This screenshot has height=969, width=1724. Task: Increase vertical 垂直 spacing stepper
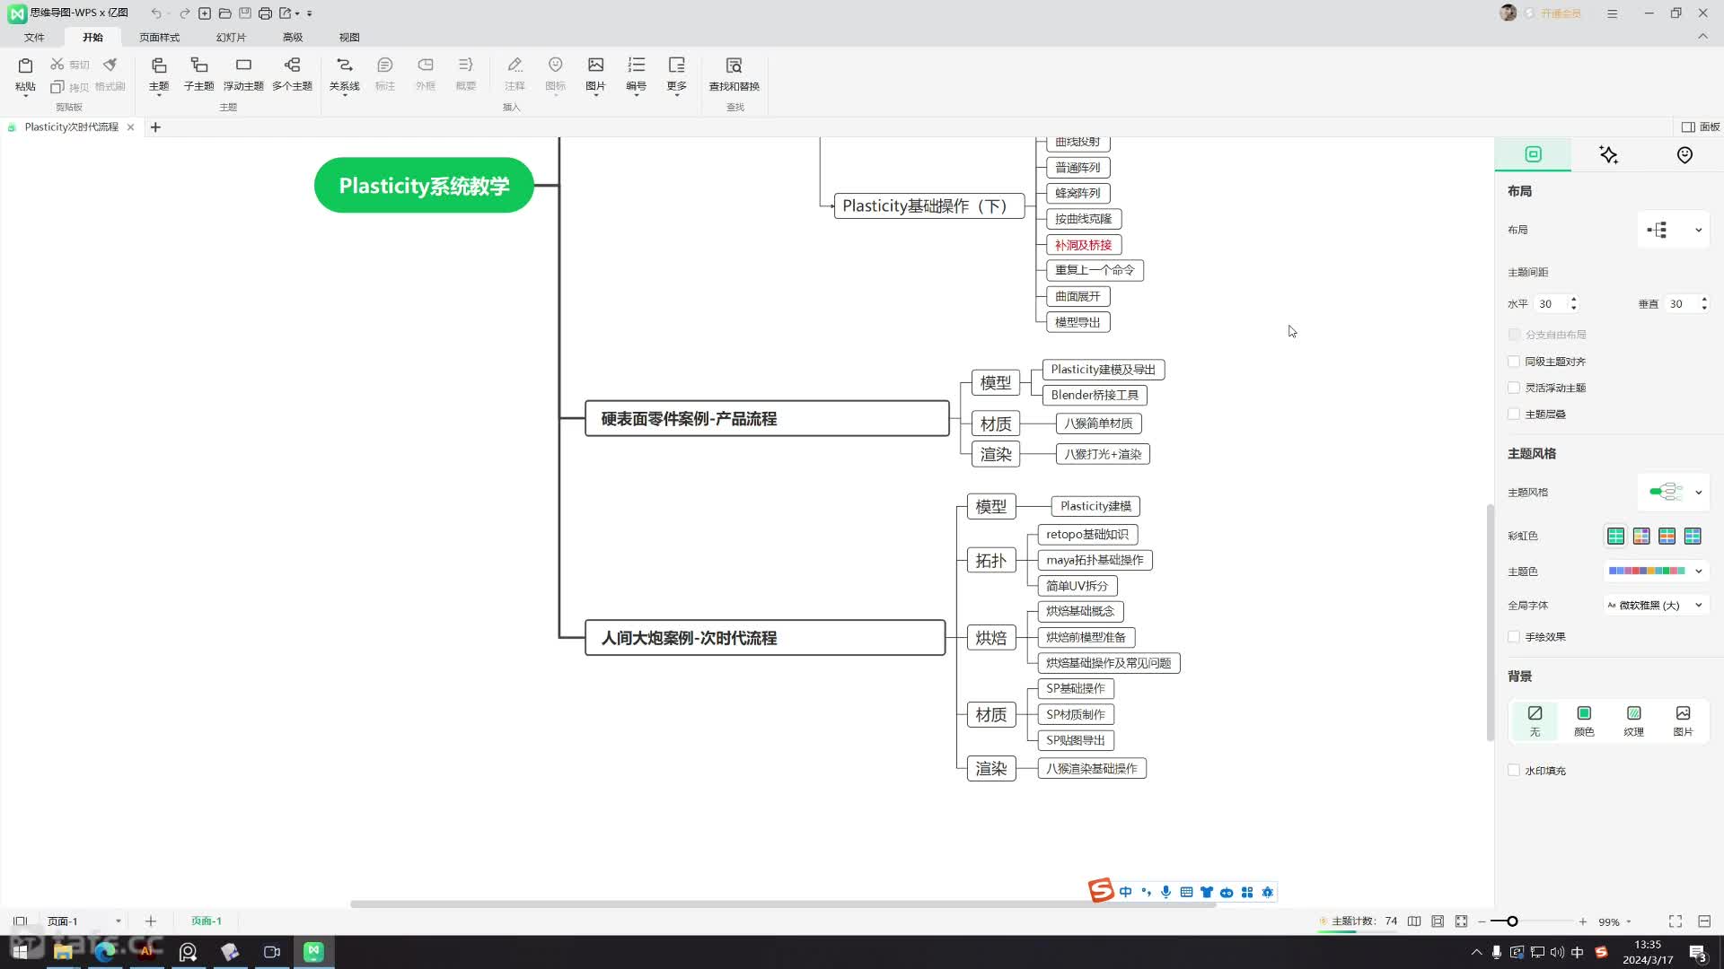tap(1704, 300)
